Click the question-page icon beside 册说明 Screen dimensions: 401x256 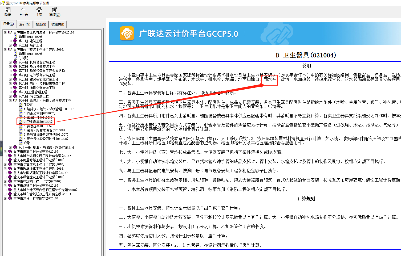pos(21,105)
